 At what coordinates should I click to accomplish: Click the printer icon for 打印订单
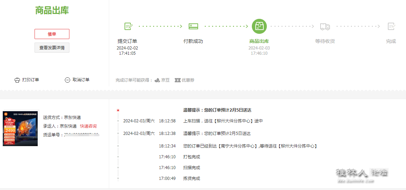pos(17,80)
